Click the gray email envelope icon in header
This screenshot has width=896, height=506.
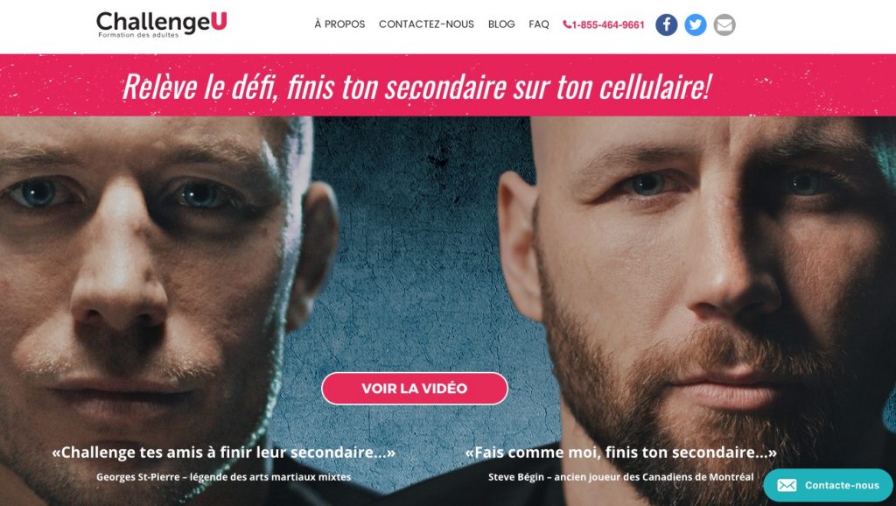click(724, 25)
